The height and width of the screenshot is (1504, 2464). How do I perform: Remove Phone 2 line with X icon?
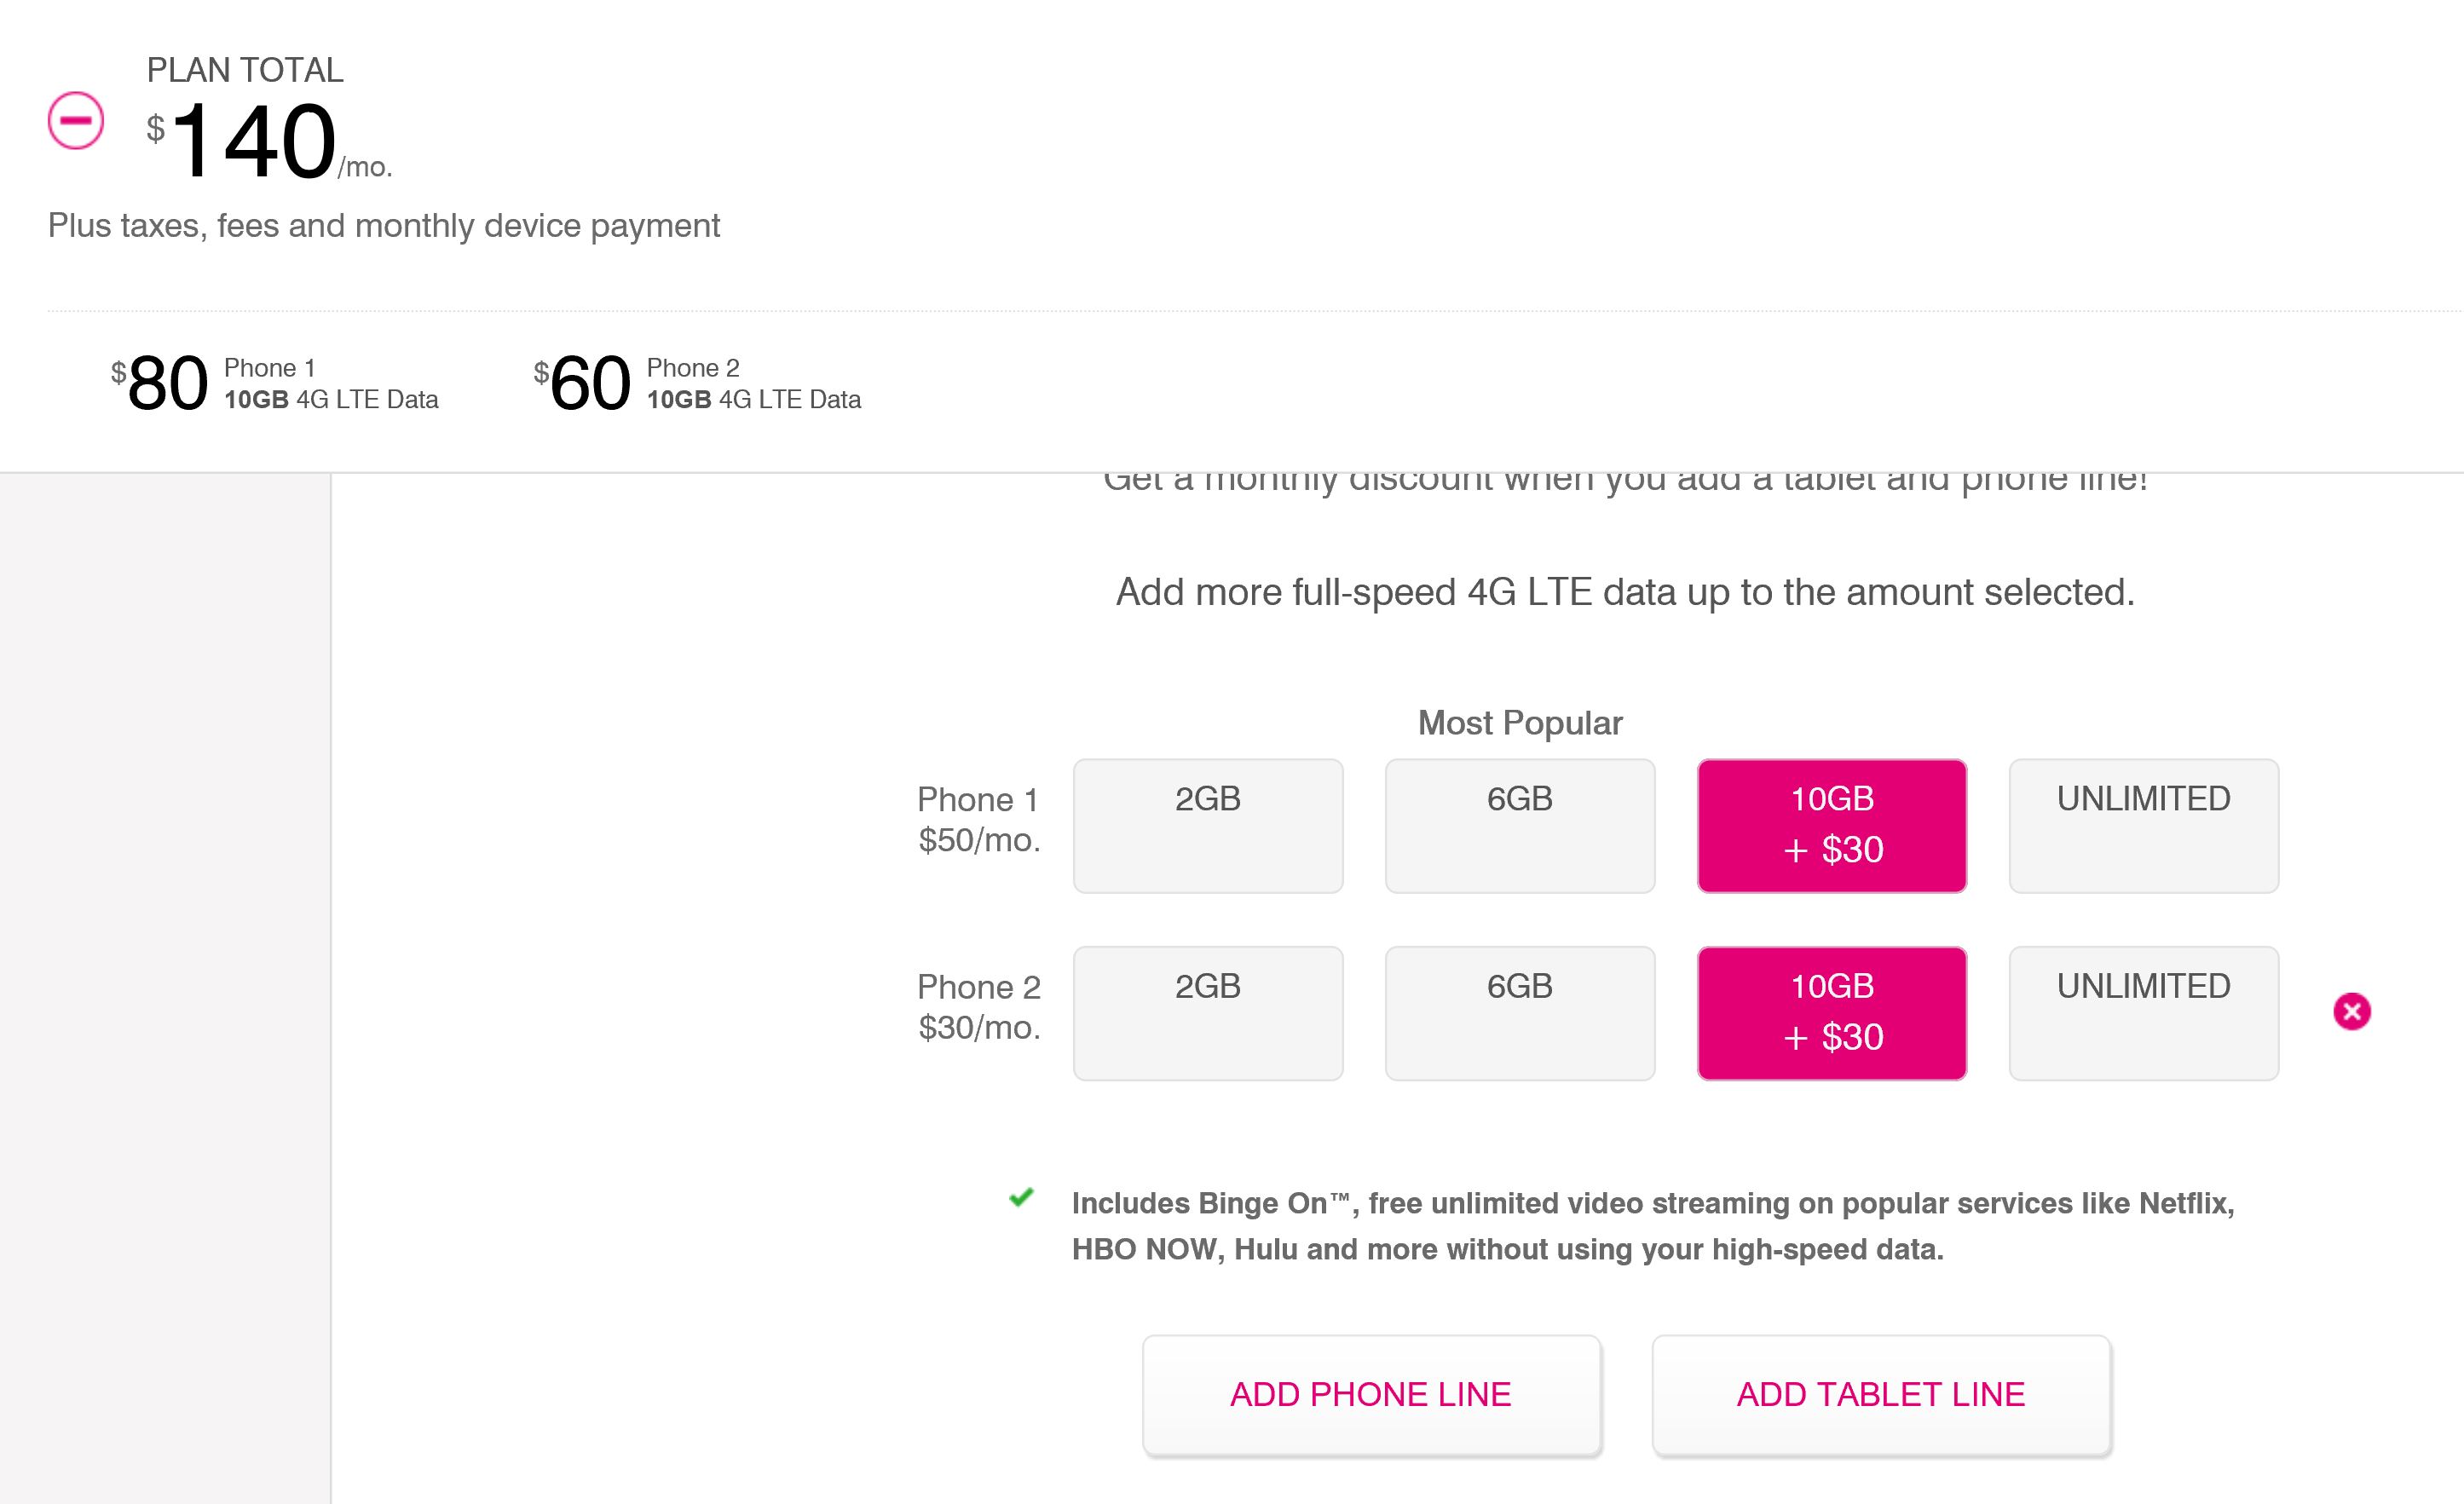[x=2352, y=1011]
